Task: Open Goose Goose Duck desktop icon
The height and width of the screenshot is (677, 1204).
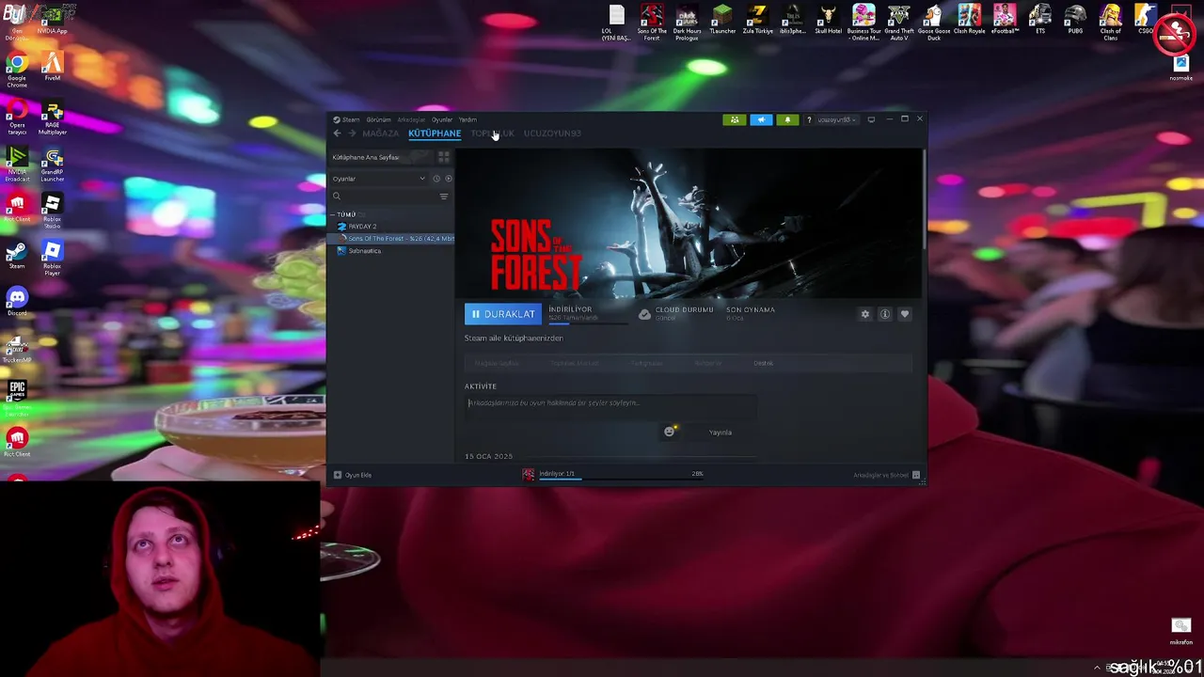Action: click(934, 23)
